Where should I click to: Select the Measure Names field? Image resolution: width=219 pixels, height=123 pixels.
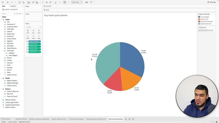point(10,100)
